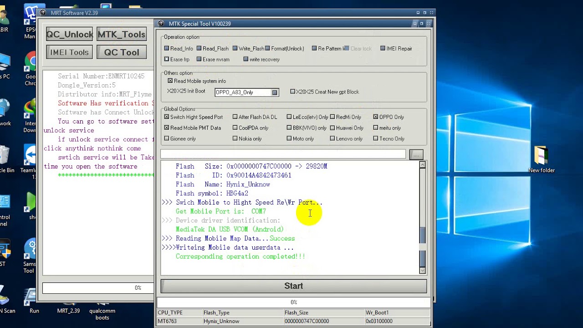This screenshot has width=583, height=328.
Task: Click the 0x03100000 Wr_Boot1 cell
Action: point(397,321)
